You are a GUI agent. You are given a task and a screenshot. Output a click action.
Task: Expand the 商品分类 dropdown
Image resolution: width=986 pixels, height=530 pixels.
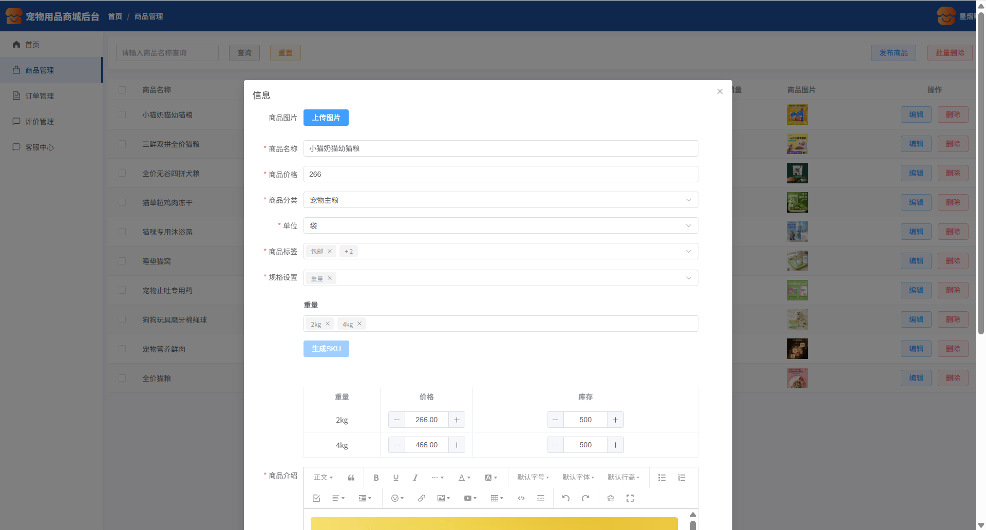(500, 200)
